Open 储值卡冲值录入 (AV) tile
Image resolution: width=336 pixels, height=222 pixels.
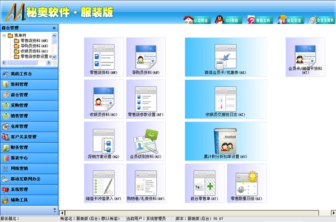coord(104,183)
